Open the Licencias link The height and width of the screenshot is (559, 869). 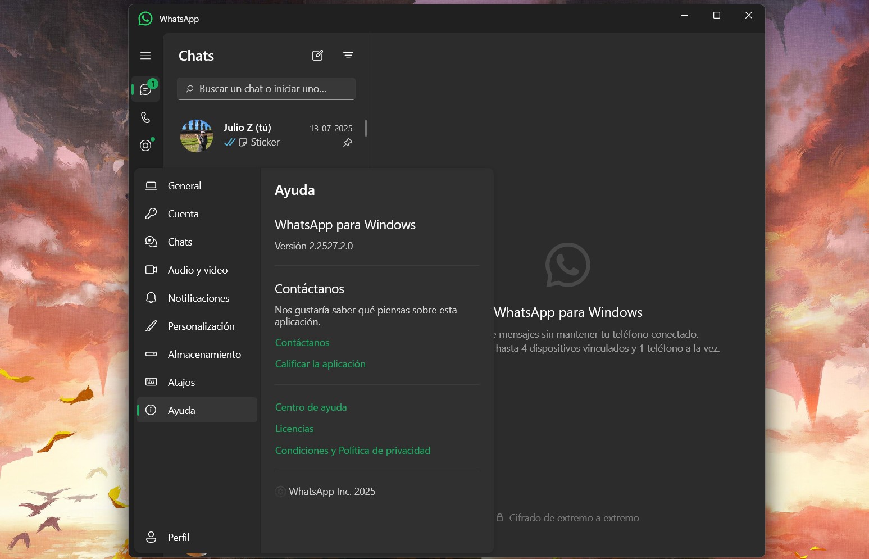point(294,429)
